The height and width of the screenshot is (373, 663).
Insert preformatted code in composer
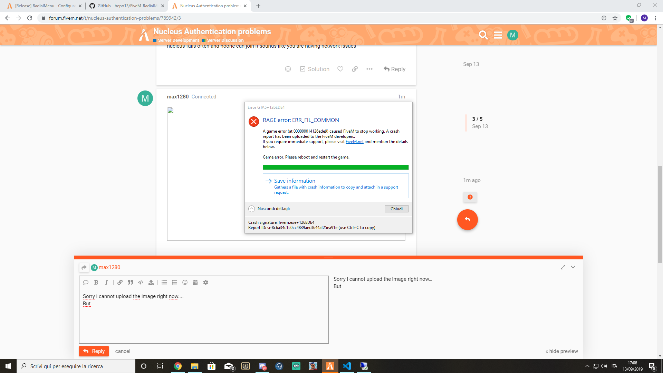(141, 283)
